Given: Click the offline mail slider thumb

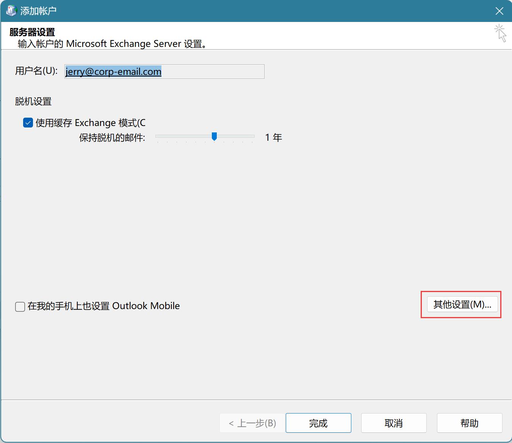Looking at the screenshot, I should tap(214, 137).
